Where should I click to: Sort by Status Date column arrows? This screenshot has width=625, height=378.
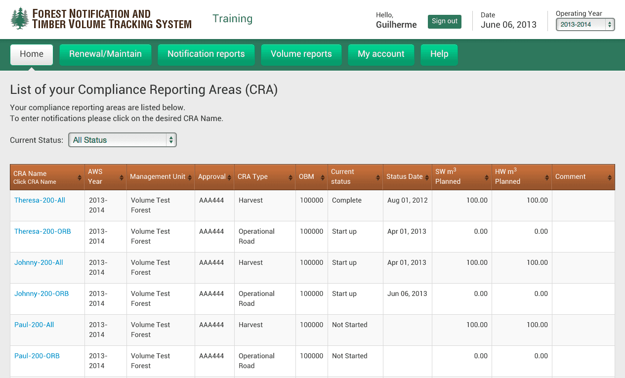(427, 177)
